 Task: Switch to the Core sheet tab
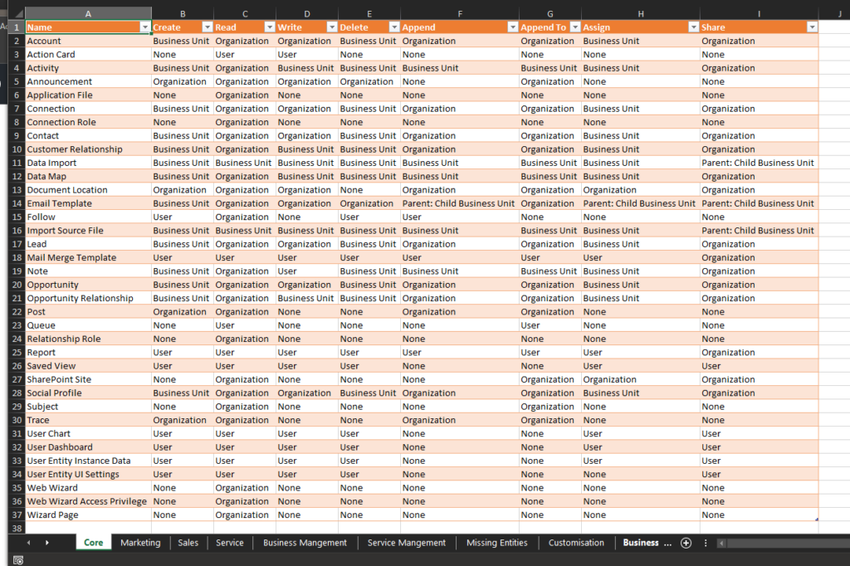93,543
